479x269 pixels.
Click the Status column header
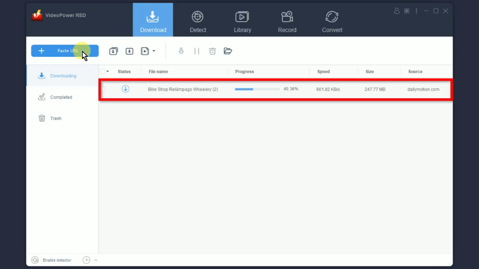point(124,71)
